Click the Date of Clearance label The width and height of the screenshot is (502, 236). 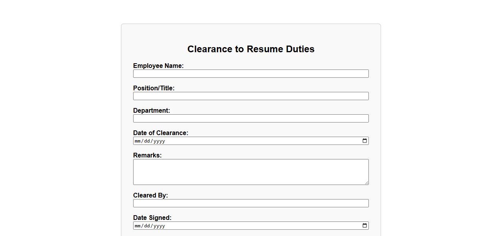click(161, 133)
